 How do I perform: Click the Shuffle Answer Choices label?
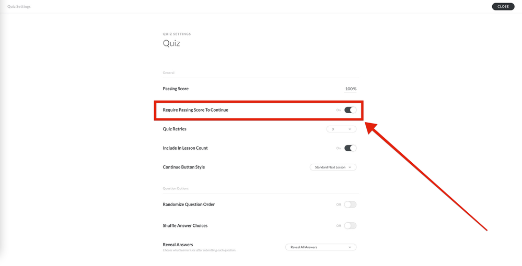coord(185,226)
